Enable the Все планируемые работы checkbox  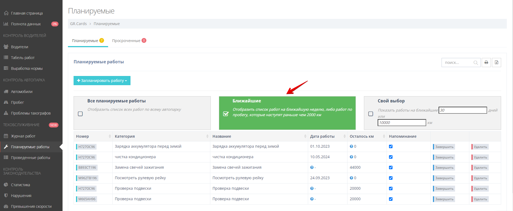(80, 114)
